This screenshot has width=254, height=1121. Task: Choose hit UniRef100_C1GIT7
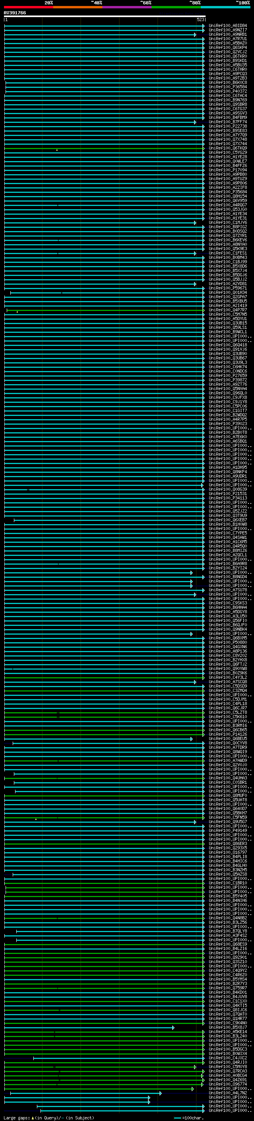point(227,410)
